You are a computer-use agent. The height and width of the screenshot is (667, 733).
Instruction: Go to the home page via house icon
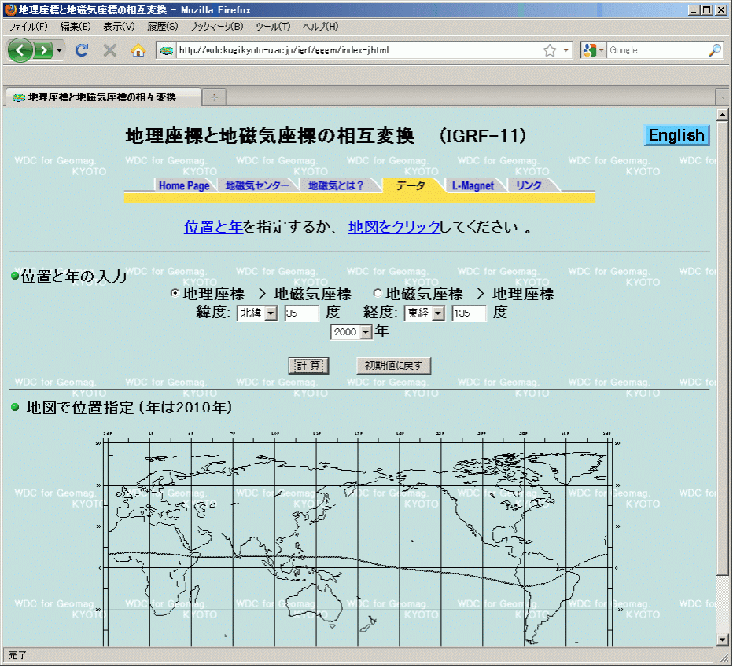(138, 50)
